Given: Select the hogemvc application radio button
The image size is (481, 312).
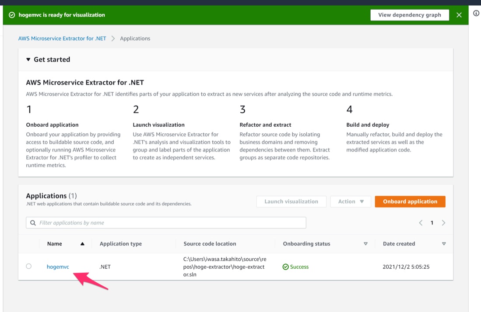Looking at the screenshot, I should click(29, 266).
